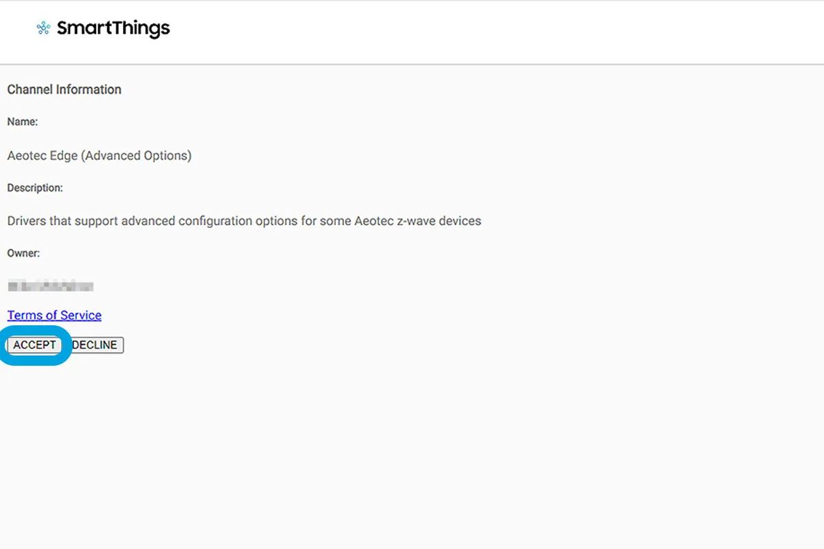The width and height of the screenshot is (824, 549).
Task: Click the SmartThings top navigation bar
Action: [x=412, y=31]
